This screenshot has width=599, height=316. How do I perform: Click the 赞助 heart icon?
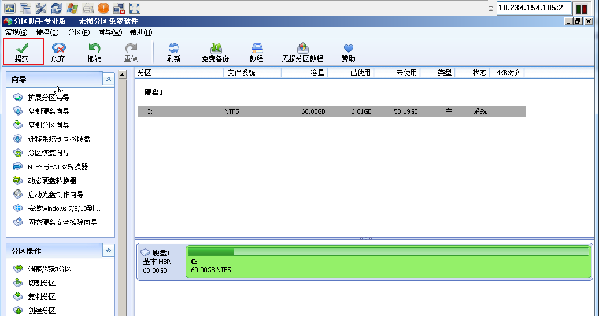click(x=348, y=52)
